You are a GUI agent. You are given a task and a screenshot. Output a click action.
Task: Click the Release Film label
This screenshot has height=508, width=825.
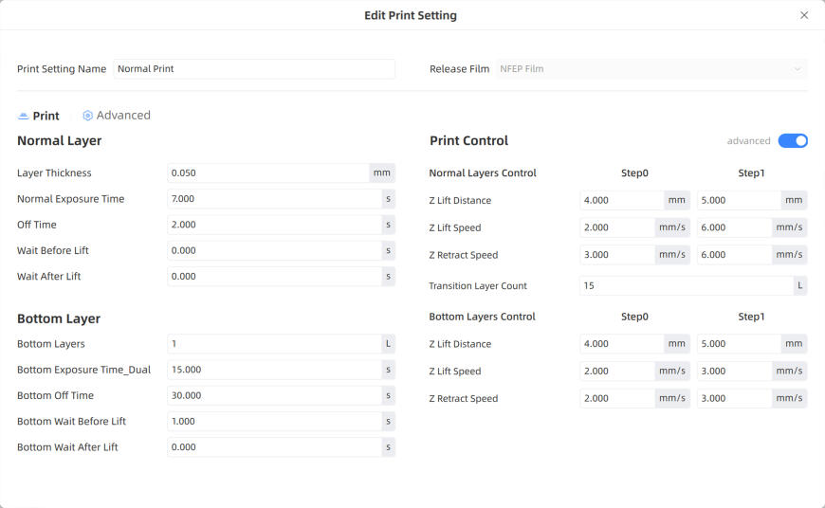(x=459, y=69)
